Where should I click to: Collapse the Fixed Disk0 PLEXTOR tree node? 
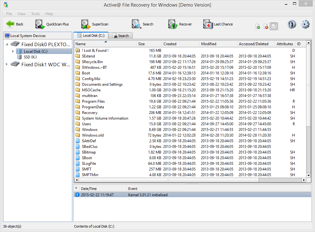click(7, 44)
